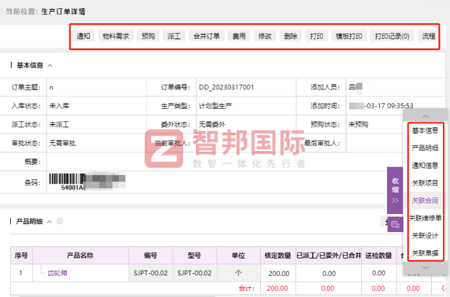The height and width of the screenshot is (297, 450).
Task: Open the 流程 button
Action: click(428, 36)
